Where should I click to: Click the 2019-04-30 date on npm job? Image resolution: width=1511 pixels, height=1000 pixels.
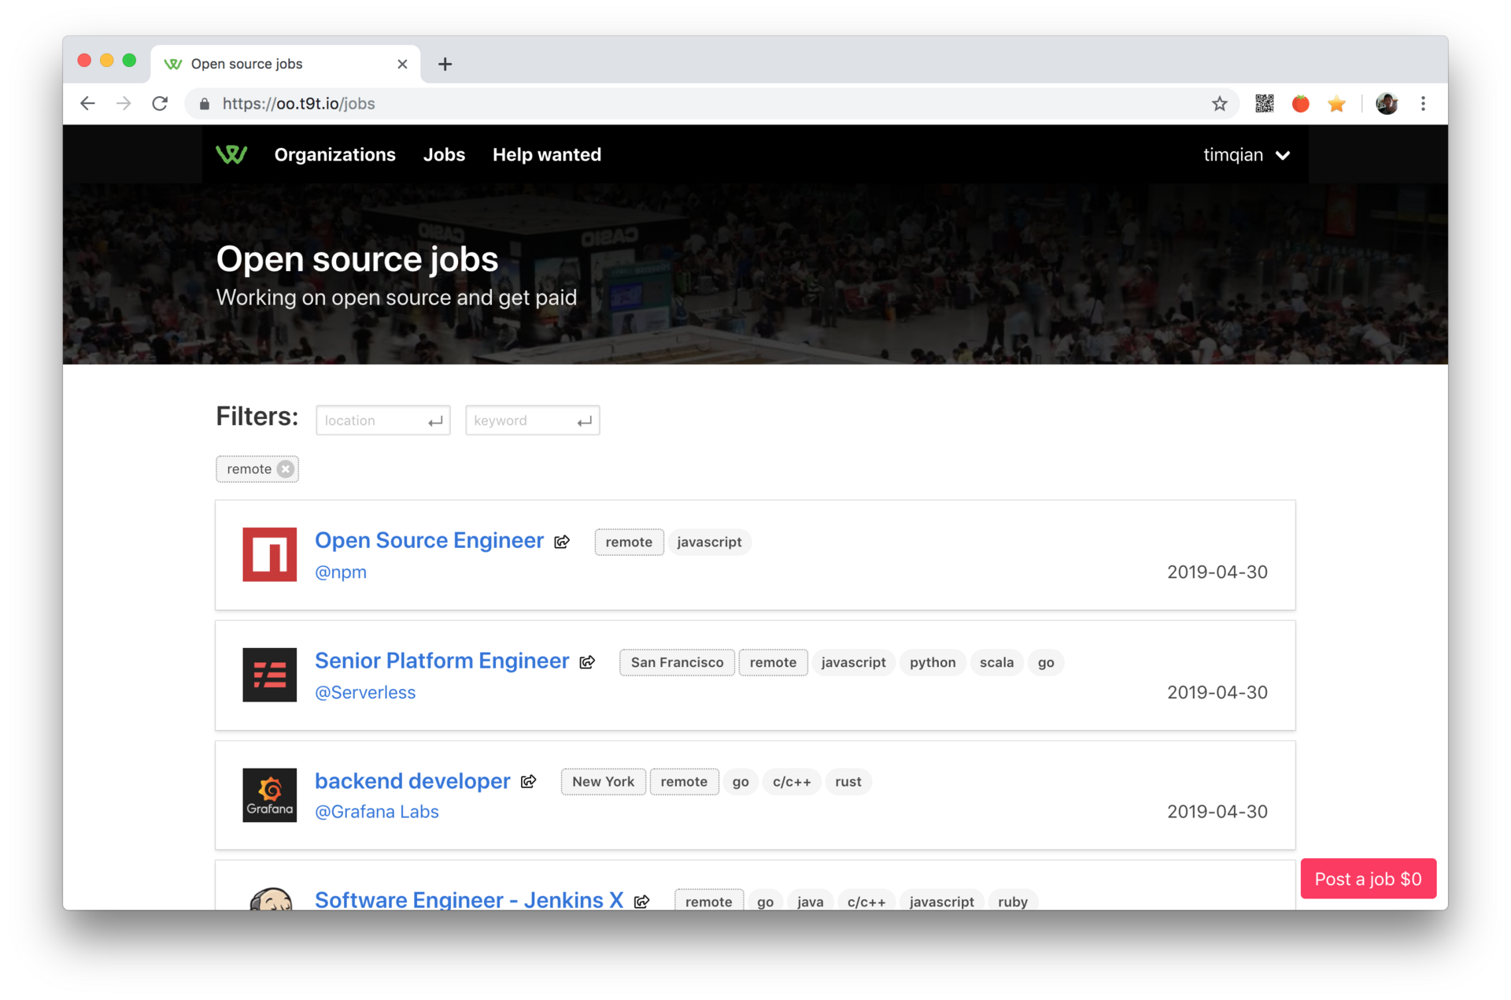tap(1217, 572)
